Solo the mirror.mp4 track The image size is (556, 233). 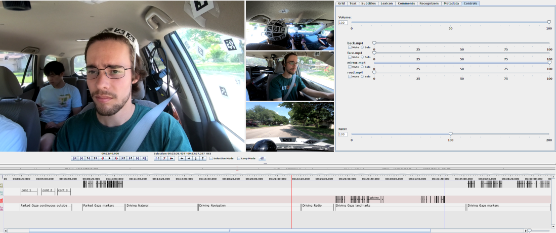pyautogui.click(x=362, y=67)
